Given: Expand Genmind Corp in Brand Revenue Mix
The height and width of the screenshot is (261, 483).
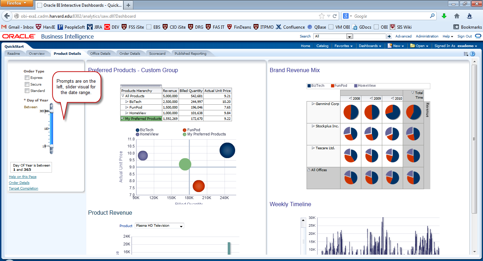Looking at the screenshot, I should coord(313,104).
